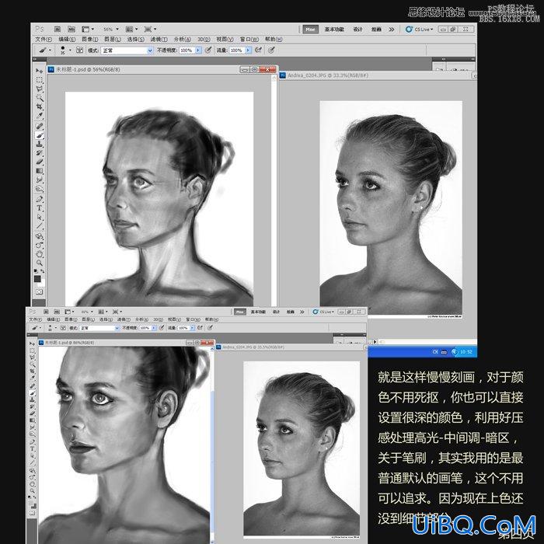The width and height of the screenshot is (544, 544).
Task: Toggle tablet pressure for opacity in upper window
Action: [208, 51]
